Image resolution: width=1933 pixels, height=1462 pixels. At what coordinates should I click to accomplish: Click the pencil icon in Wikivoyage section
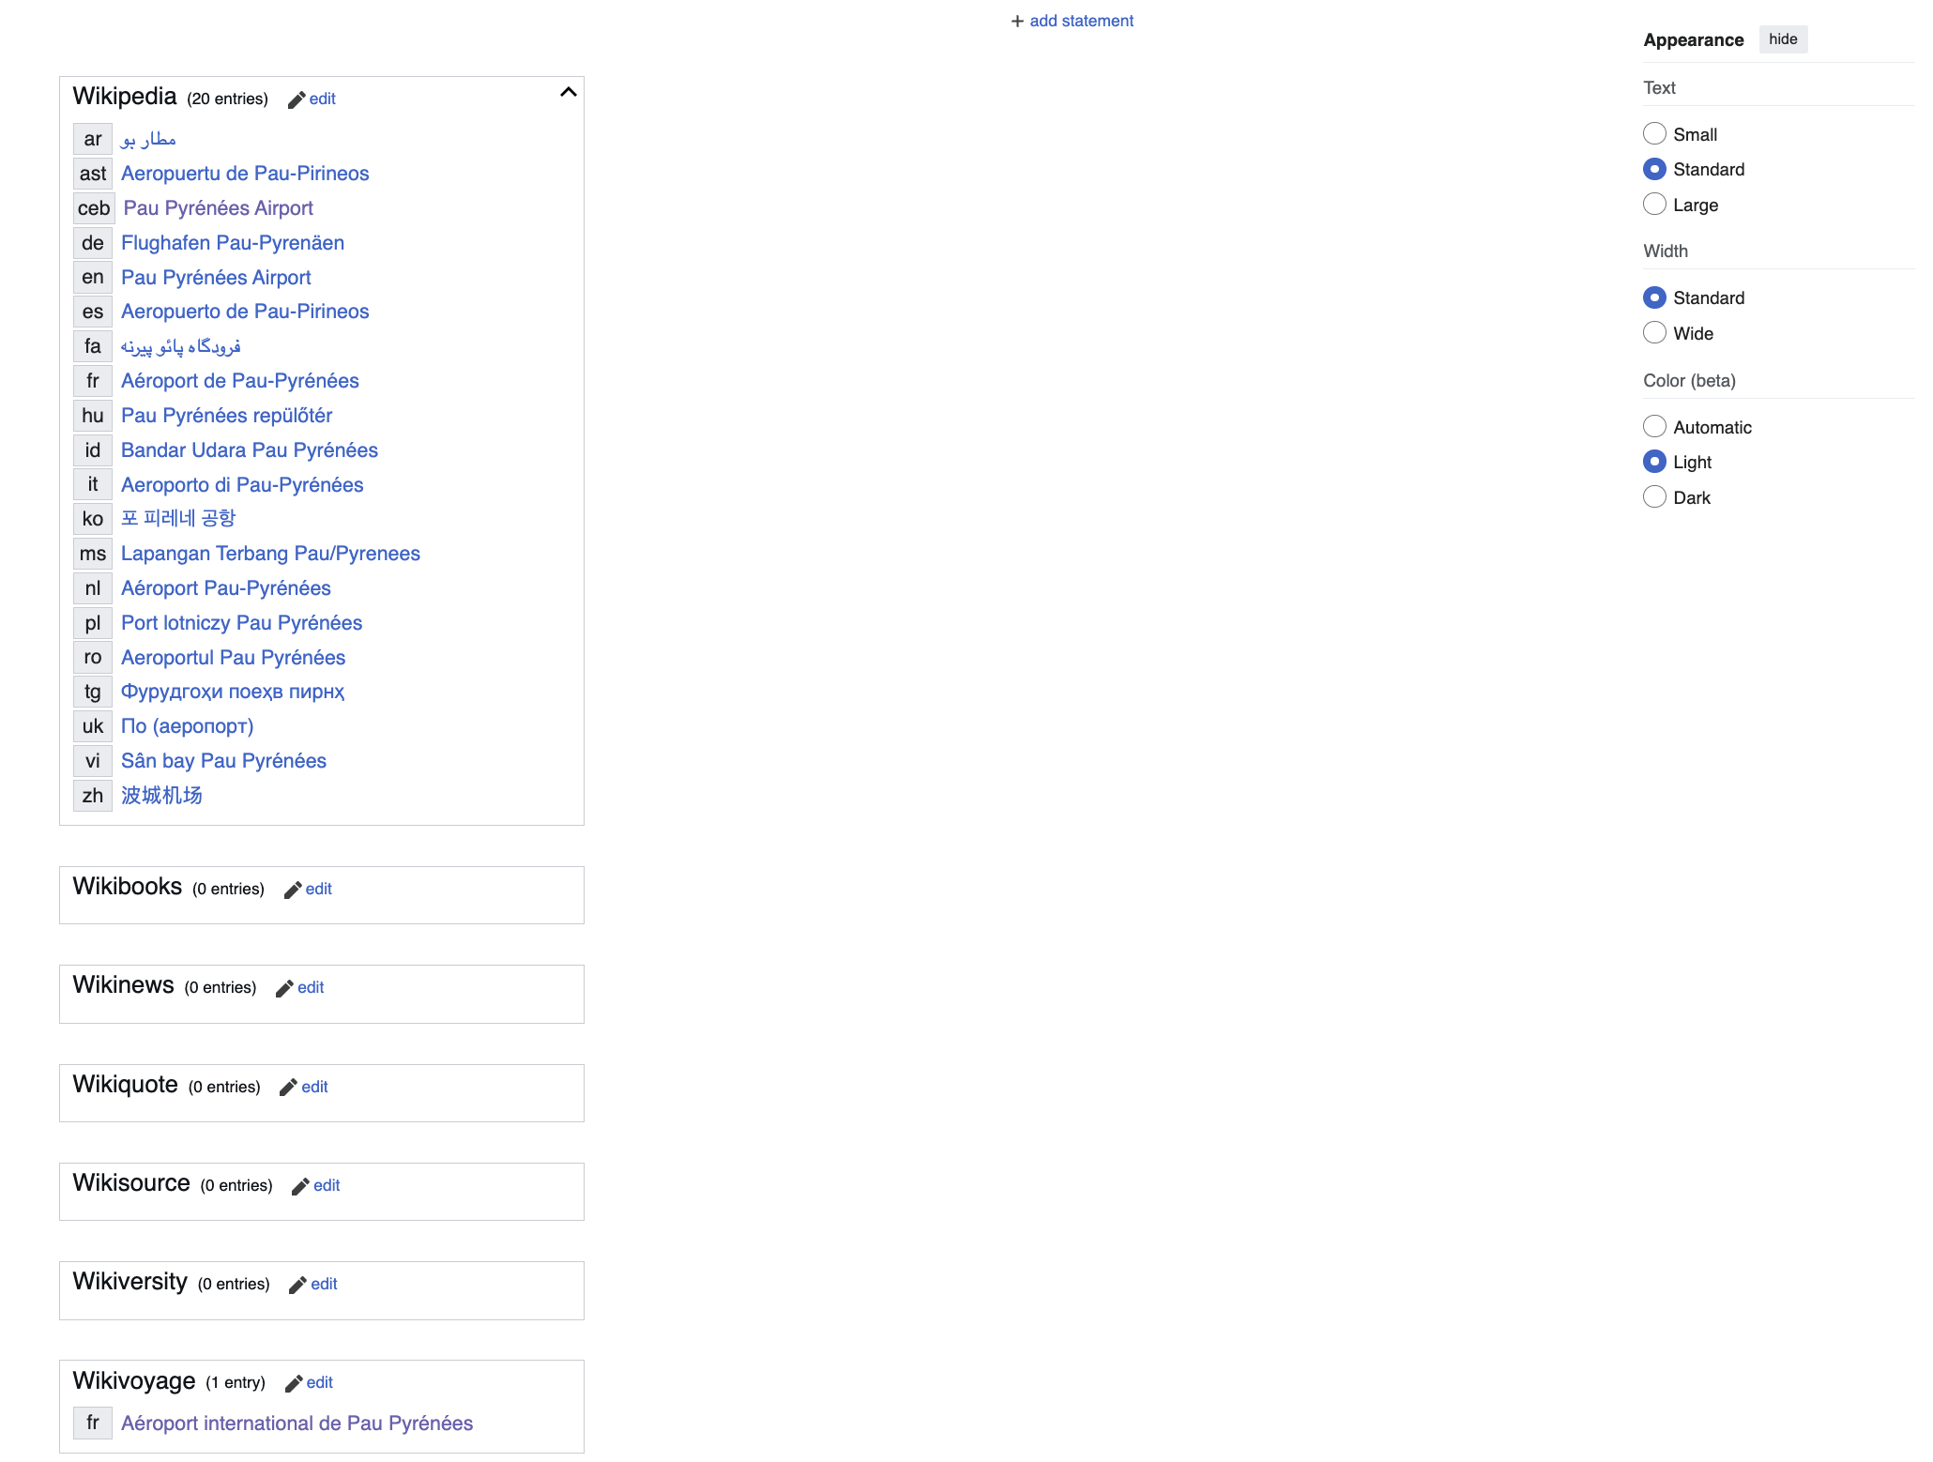(294, 1383)
